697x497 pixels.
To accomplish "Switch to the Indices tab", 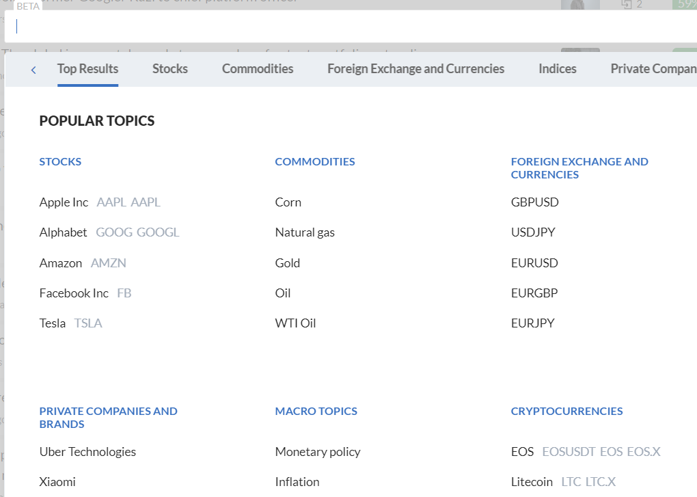I will (x=558, y=69).
